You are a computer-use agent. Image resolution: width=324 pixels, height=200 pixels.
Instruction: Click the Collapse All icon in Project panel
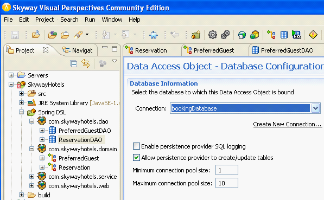click(x=74, y=64)
